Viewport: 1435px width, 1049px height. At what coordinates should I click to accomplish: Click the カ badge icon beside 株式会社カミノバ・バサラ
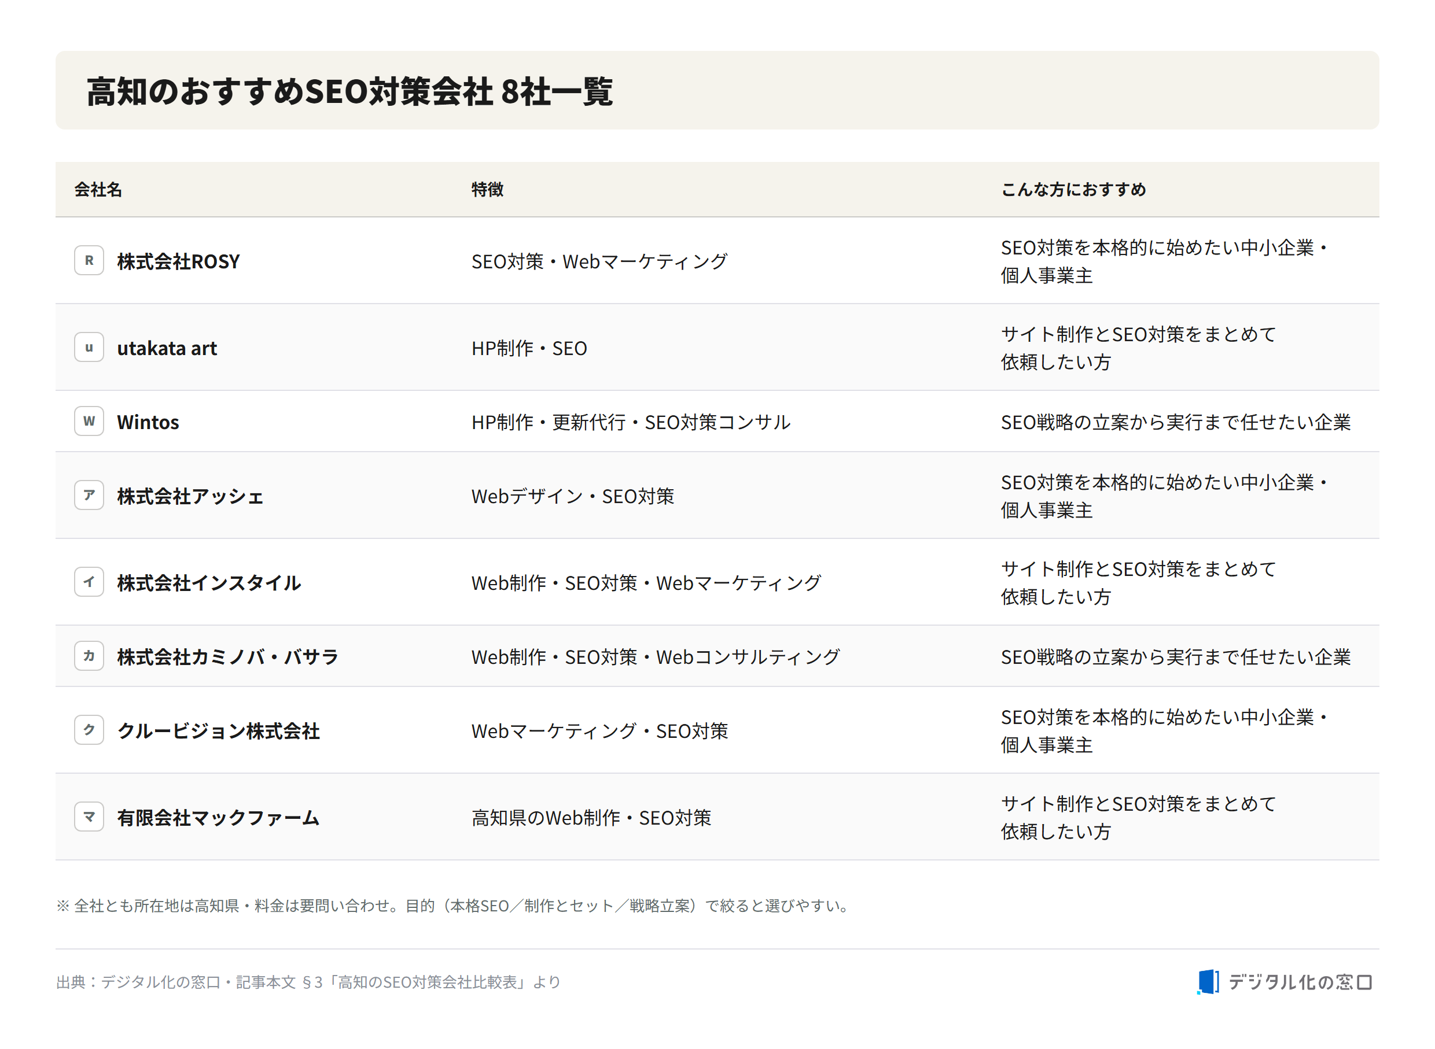pos(89,656)
